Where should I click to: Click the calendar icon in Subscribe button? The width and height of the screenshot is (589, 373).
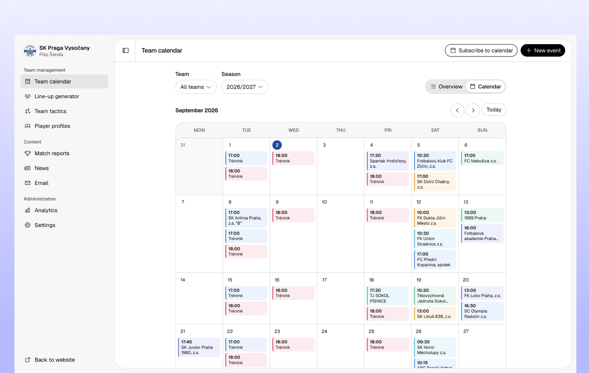pyautogui.click(x=453, y=50)
